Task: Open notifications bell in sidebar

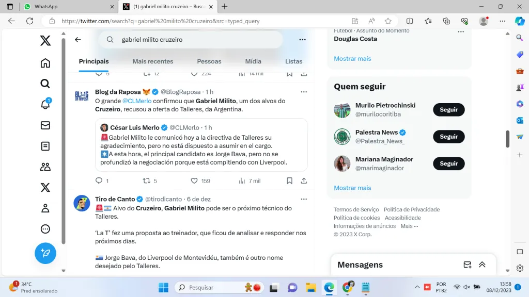Action: [45, 105]
